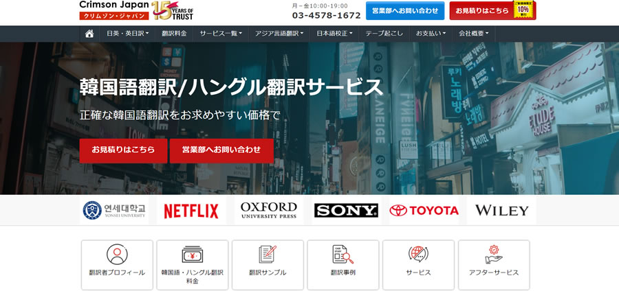
Task: Click the Oxford University Press logo
Action: pos(269,210)
